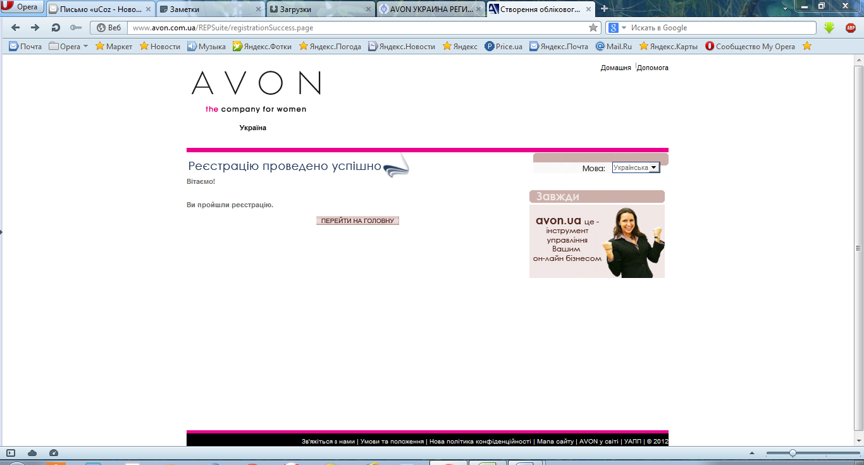Open Умови та положення footer link
The image size is (864, 465).
[x=392, y=441]
